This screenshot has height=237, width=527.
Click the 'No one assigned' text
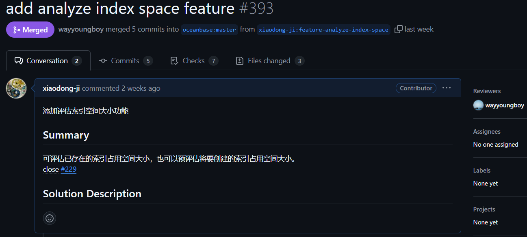click(496, 145)
